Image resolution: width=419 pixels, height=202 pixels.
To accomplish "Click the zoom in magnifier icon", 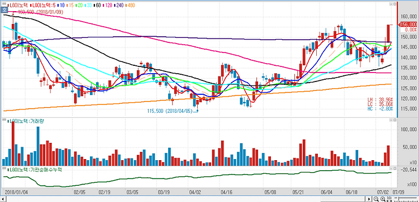I will [383, 199].
